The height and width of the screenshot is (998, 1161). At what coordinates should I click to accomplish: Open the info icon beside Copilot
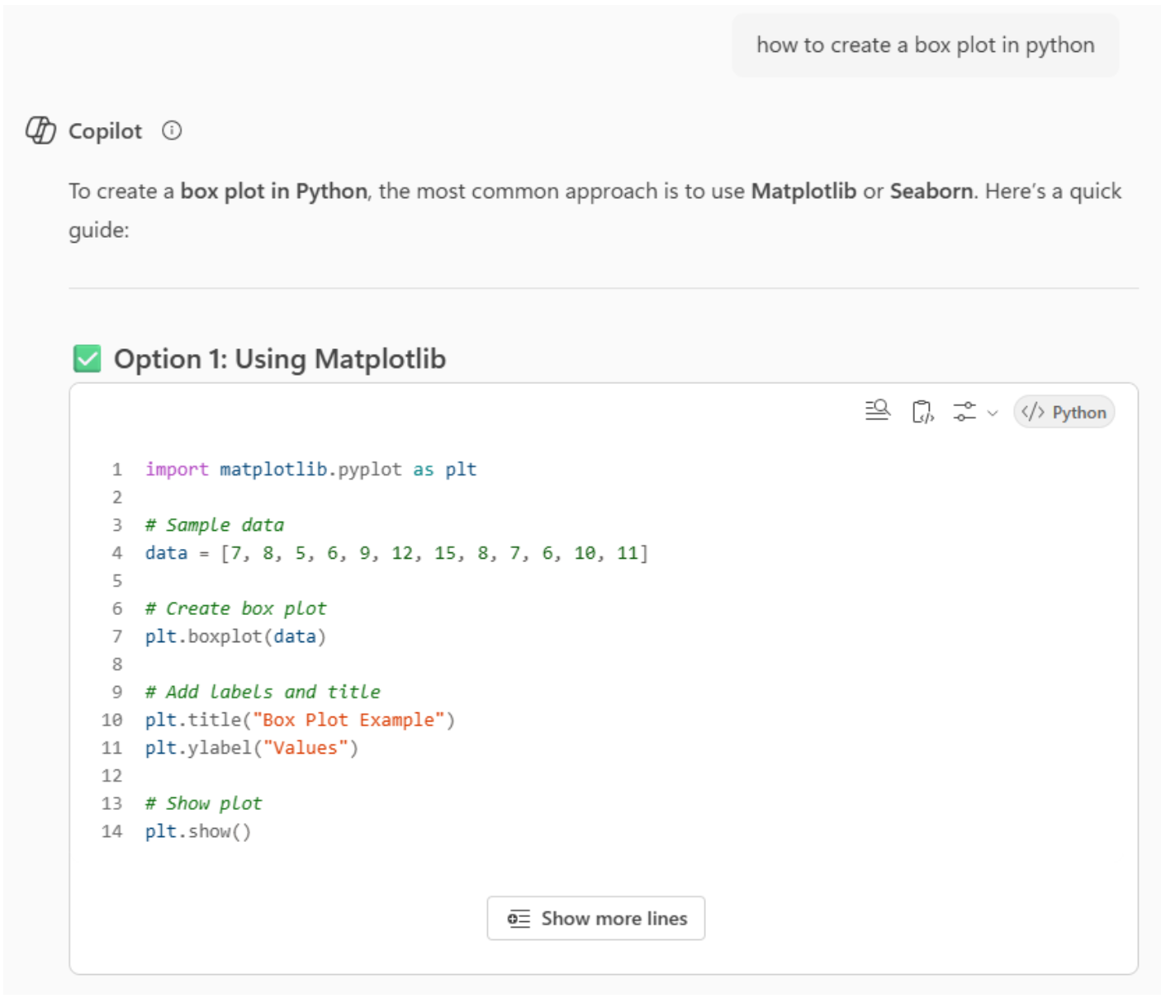tap(172, 130)
